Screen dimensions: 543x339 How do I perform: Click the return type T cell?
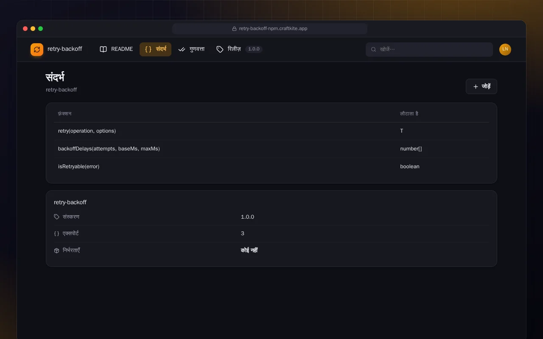(x=402, y=131)
